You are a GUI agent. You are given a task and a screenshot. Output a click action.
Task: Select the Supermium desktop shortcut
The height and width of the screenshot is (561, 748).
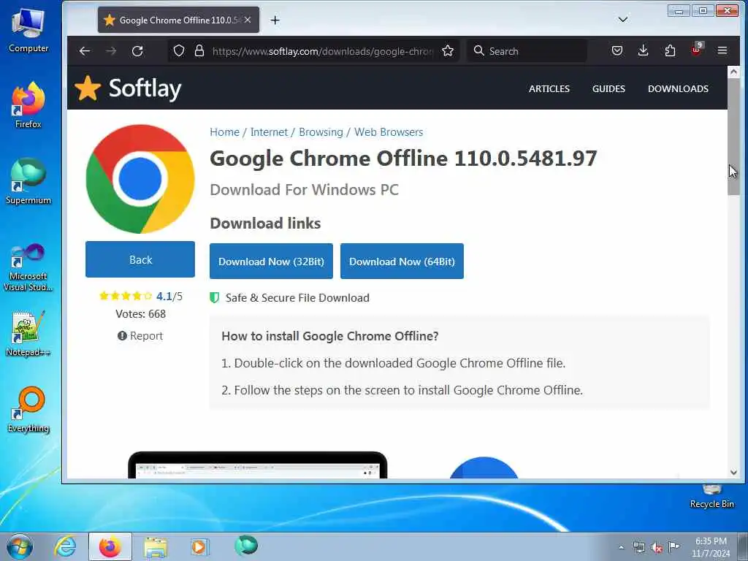click(x=28, y=182)
